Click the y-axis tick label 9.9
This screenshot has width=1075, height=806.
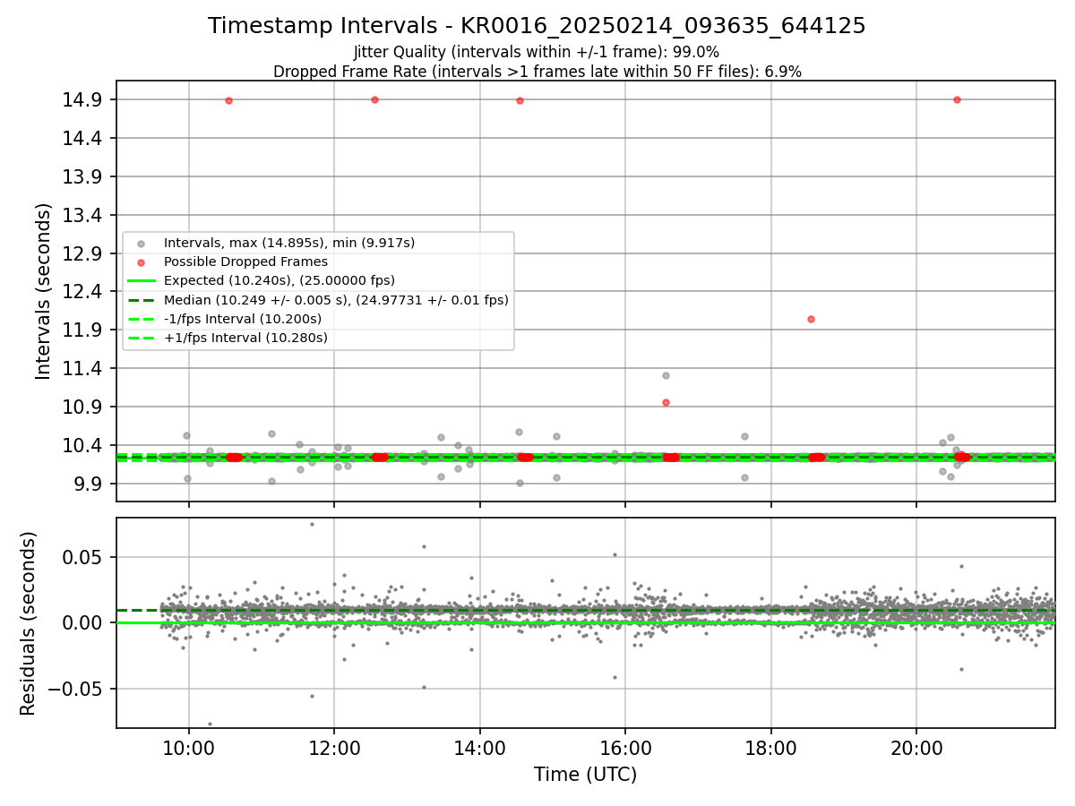[88, 484]
